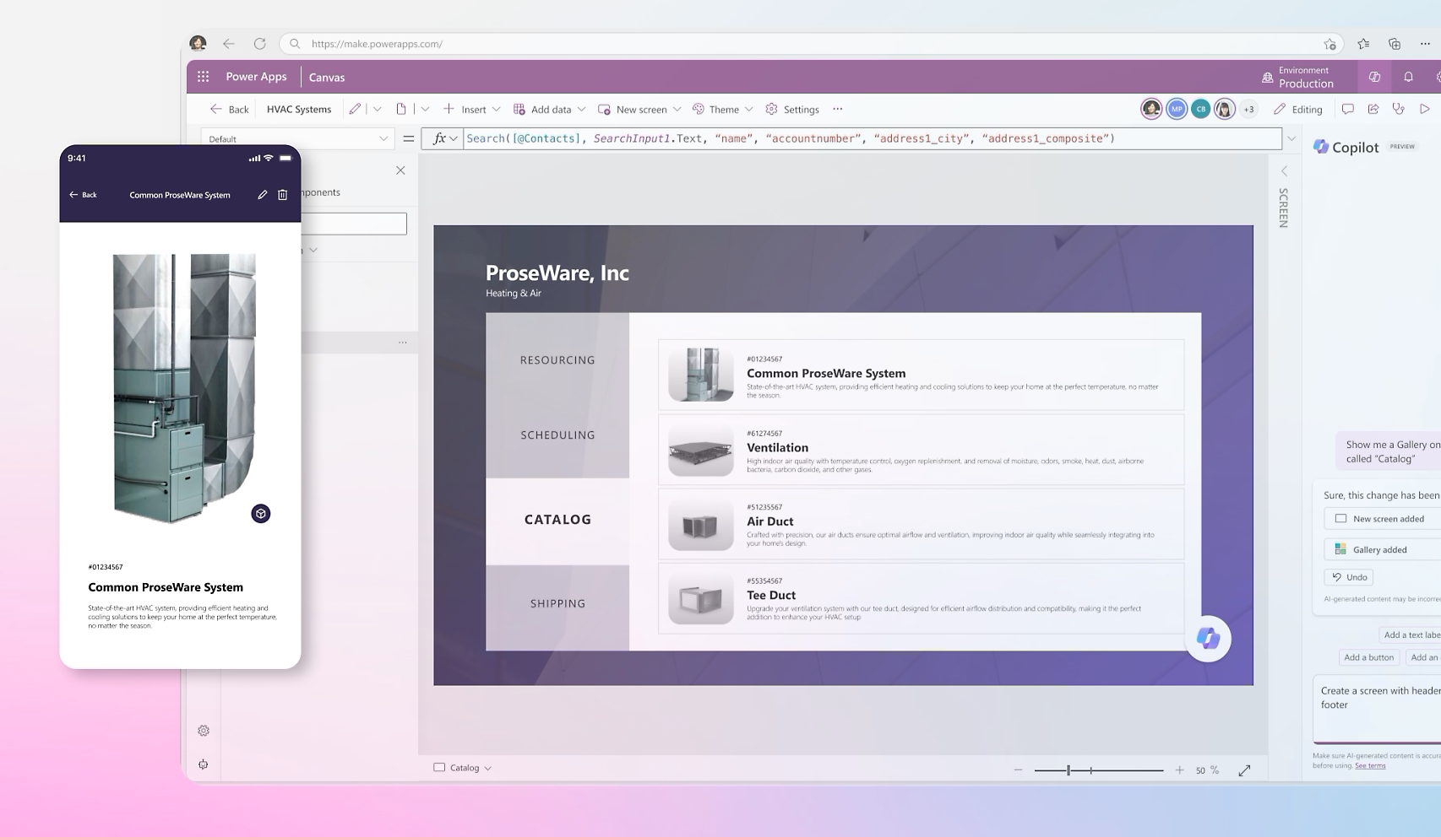Click the Share icon in toolbar
Screen dimensions: 1441x837
[x=1373, y=109]
